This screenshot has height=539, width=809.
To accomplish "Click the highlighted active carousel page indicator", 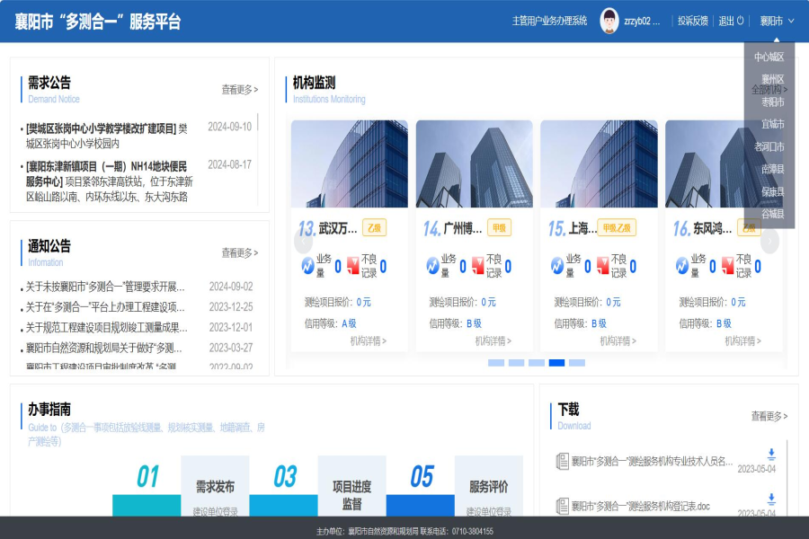I will pyautogui.click(x=556, y=363).
